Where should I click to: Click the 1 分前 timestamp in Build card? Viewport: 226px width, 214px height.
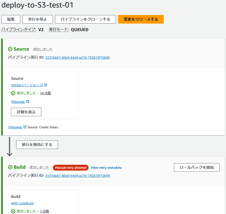(45, 211)
